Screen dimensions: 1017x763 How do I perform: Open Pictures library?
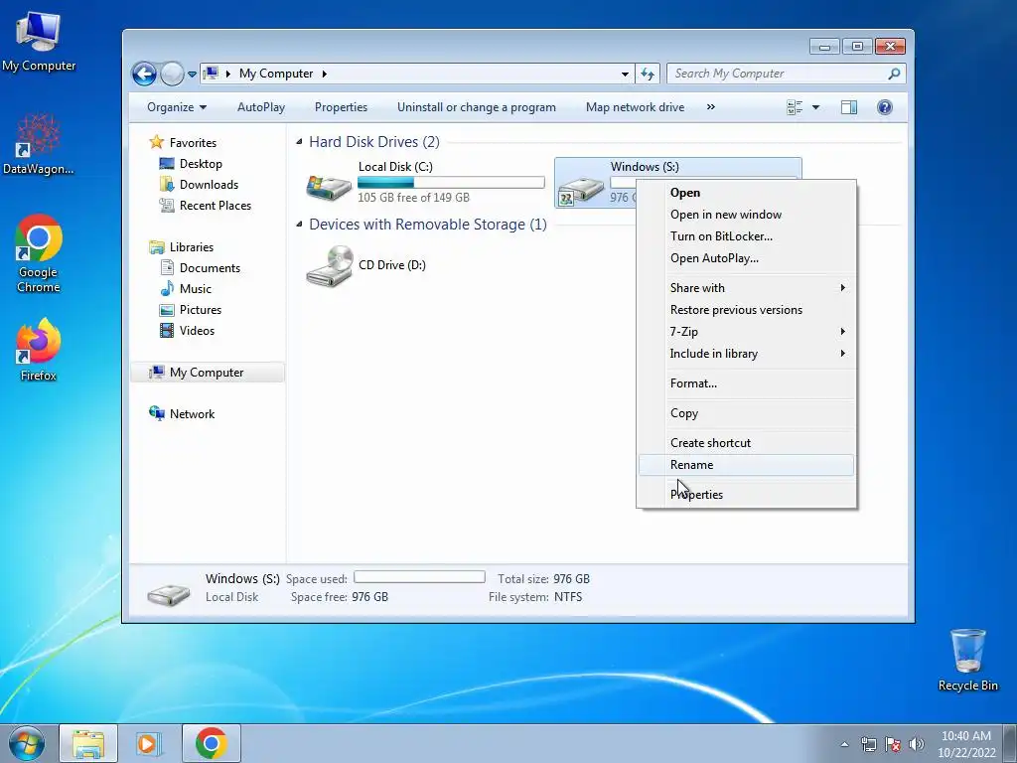point(201,310)
